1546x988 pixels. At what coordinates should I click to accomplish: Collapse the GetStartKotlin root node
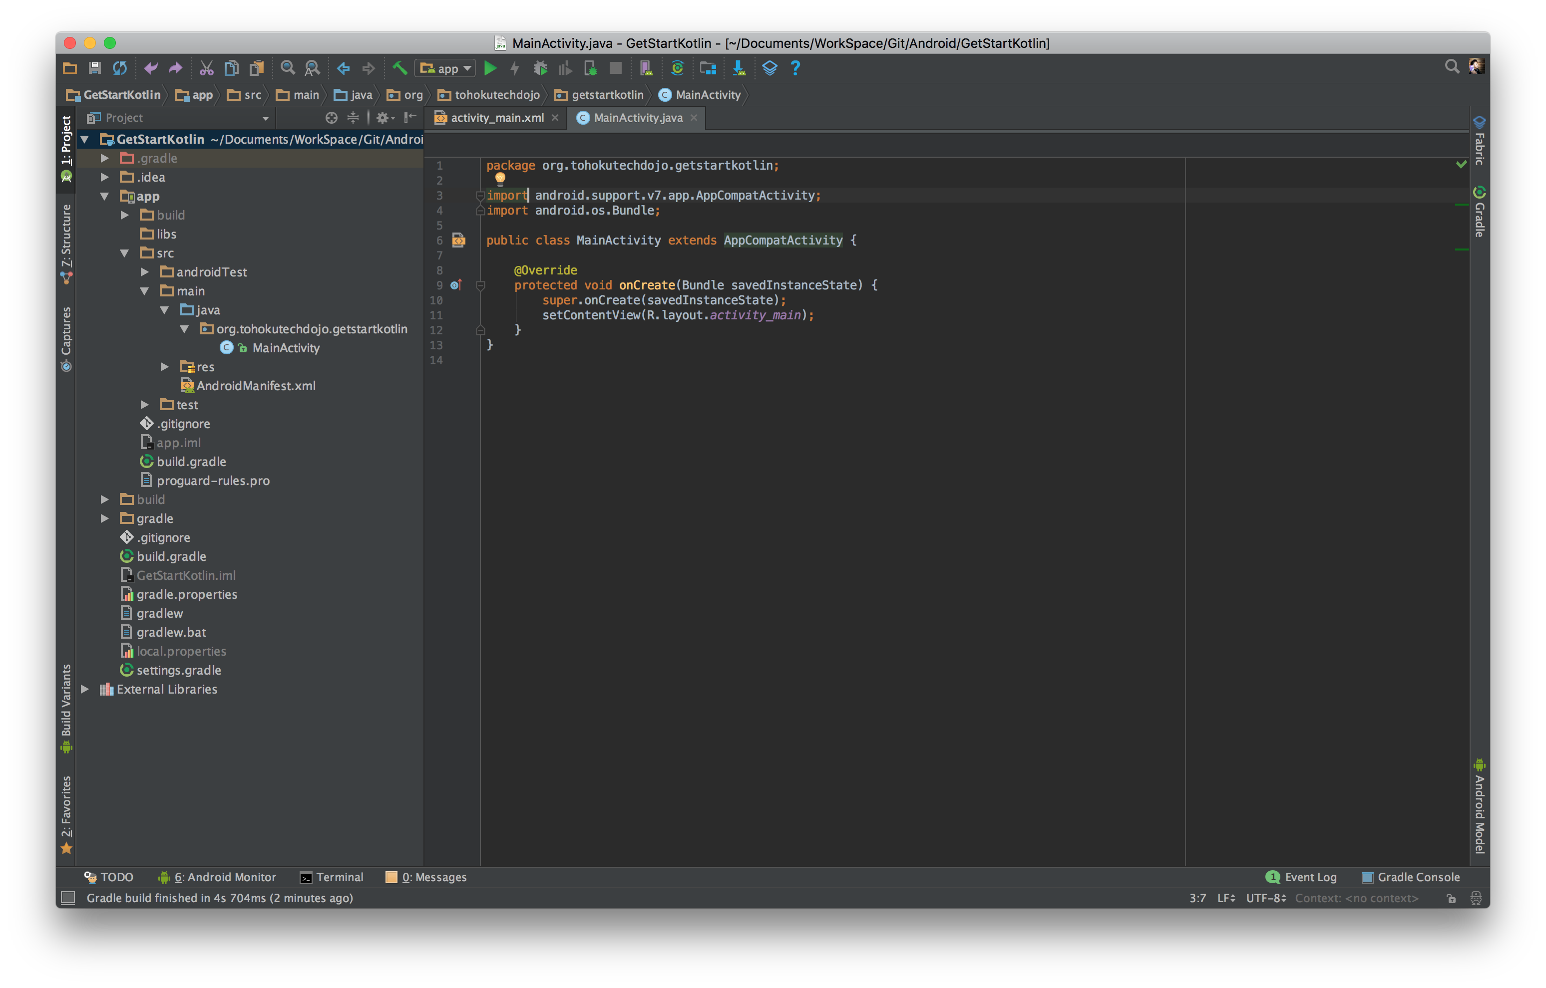pyautogui.click(x=84, y=139)
